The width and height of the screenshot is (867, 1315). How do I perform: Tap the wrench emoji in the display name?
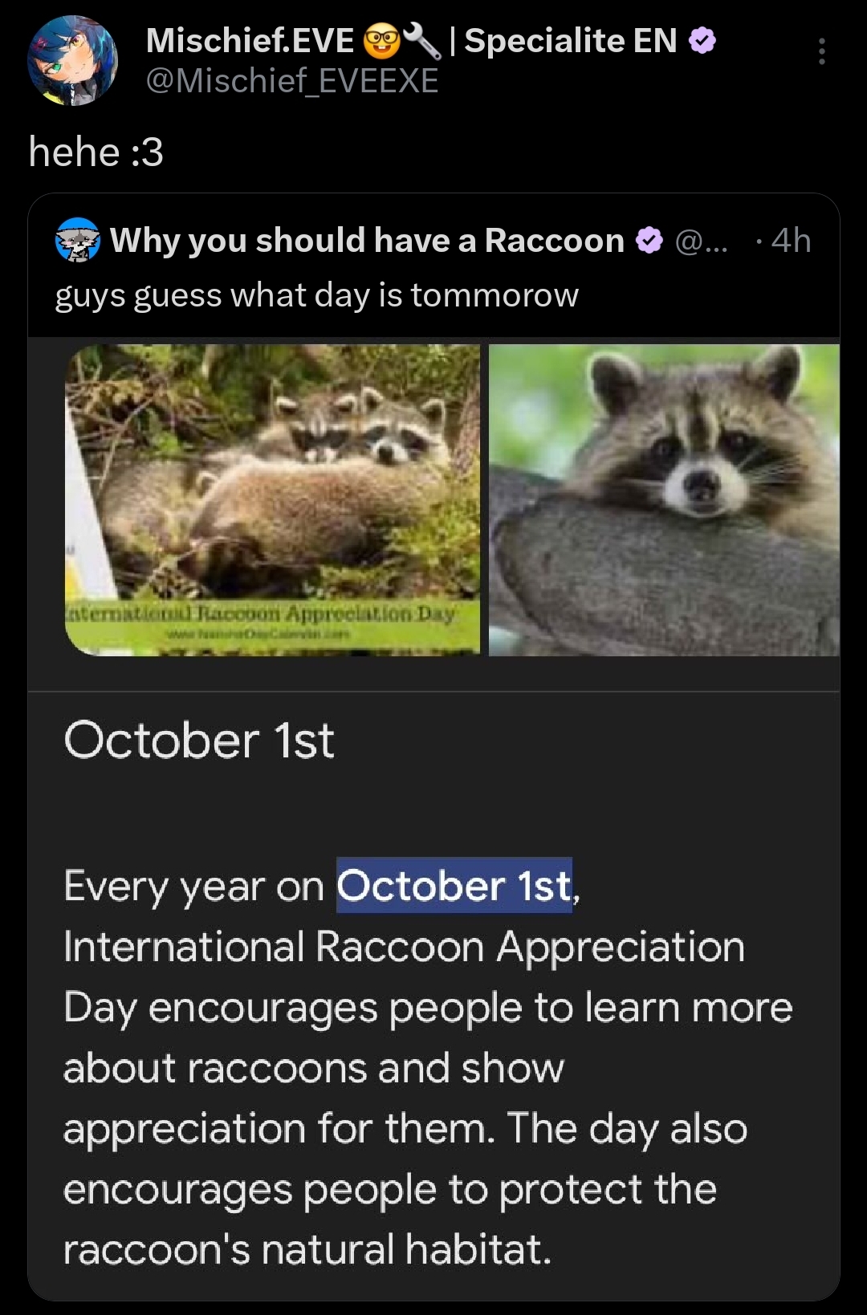pyautogui.click(x=422, y=40)
